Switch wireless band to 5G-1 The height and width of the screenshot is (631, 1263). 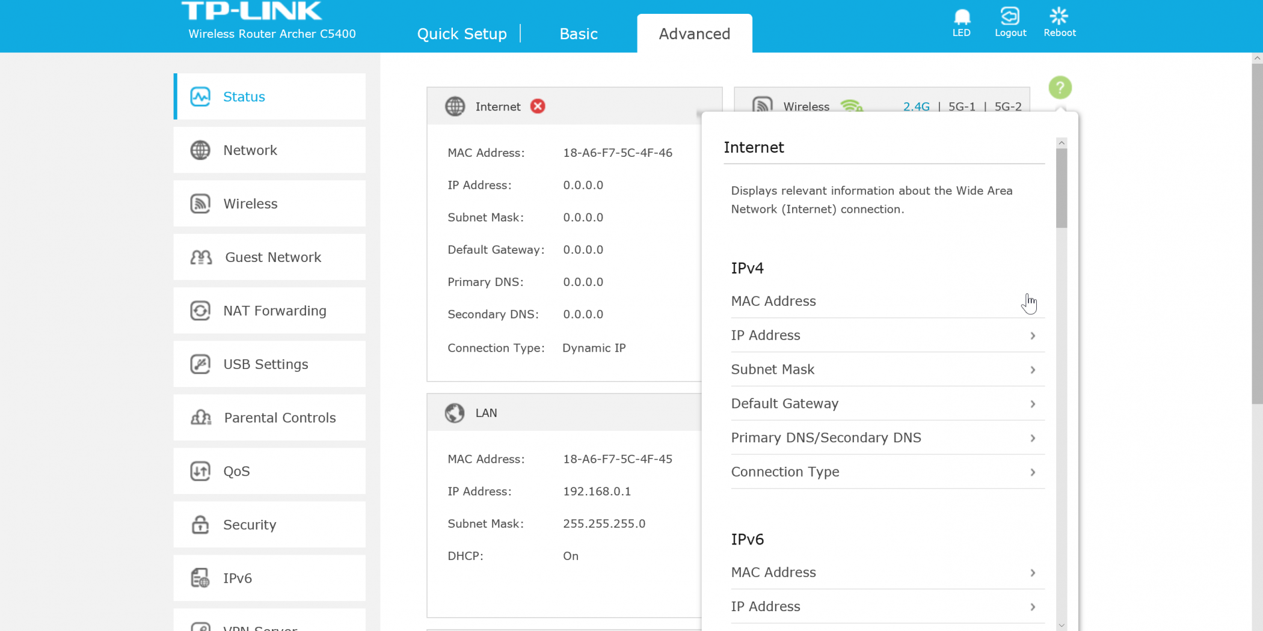pyautogui.click(x=961, y=106)
